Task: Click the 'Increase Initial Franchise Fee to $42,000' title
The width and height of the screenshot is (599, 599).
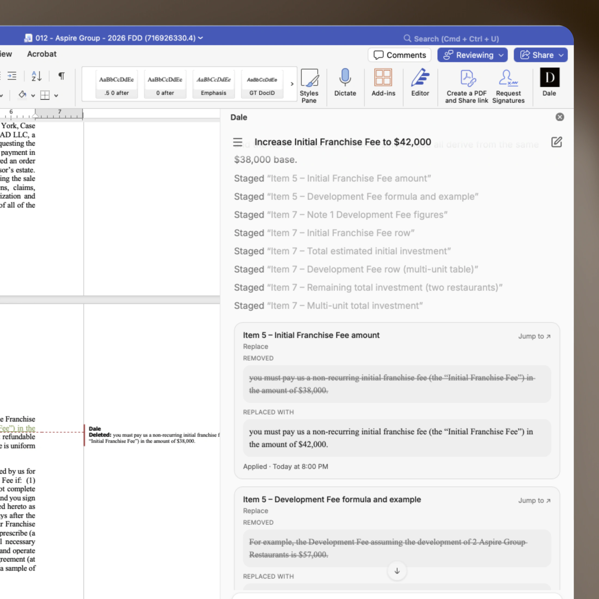Action: pos(343,142)
